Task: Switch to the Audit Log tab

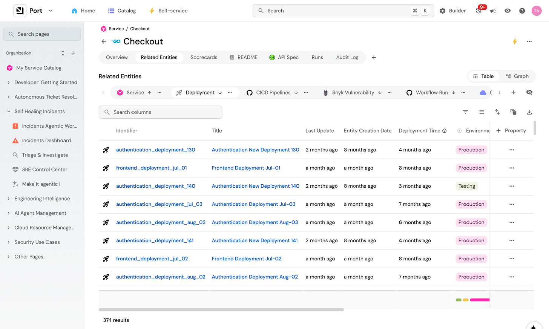Action: click(x=347, y=57)
